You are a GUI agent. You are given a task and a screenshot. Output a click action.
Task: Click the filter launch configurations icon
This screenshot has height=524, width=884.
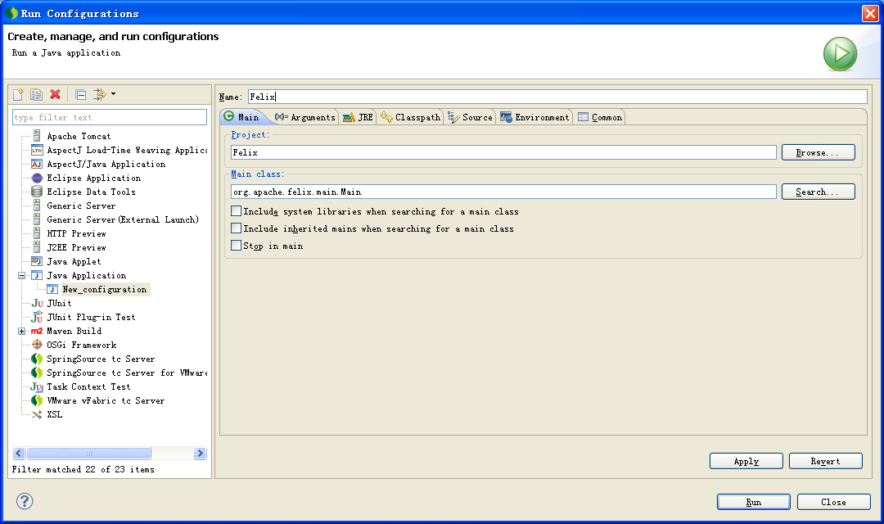pyautogui.click(x=99, y=94)
